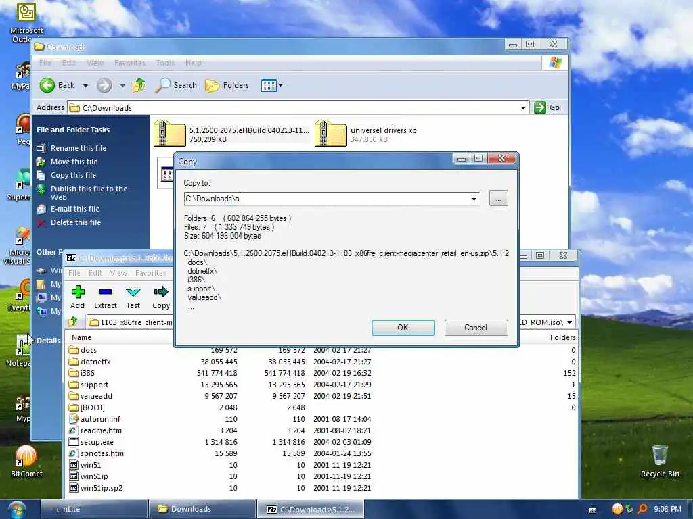Click the 7-Zip Extract toolbar icon

105,297
